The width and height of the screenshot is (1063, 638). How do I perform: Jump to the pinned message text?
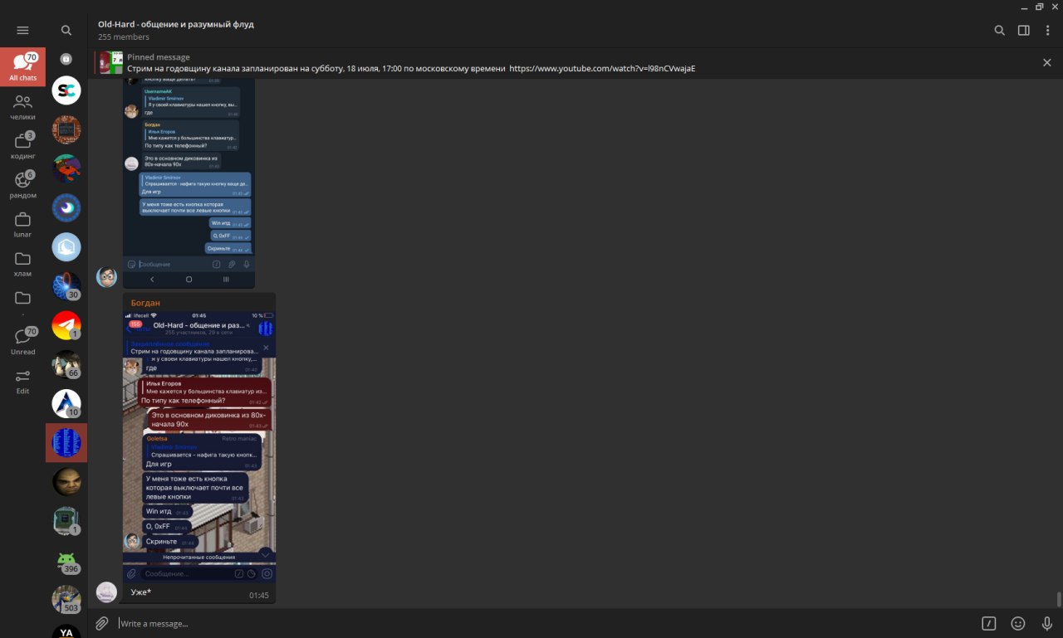[317, 69]
